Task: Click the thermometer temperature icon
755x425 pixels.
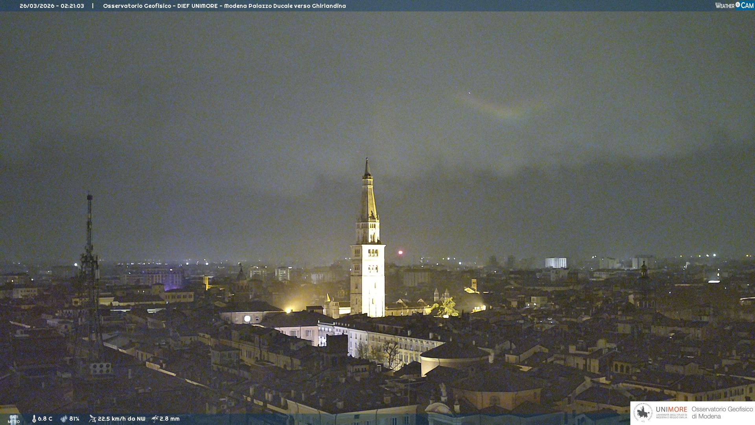Action: (34, 419)
